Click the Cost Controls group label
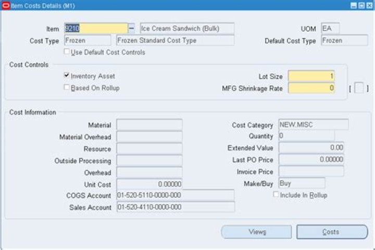 [x=29, y=65]
